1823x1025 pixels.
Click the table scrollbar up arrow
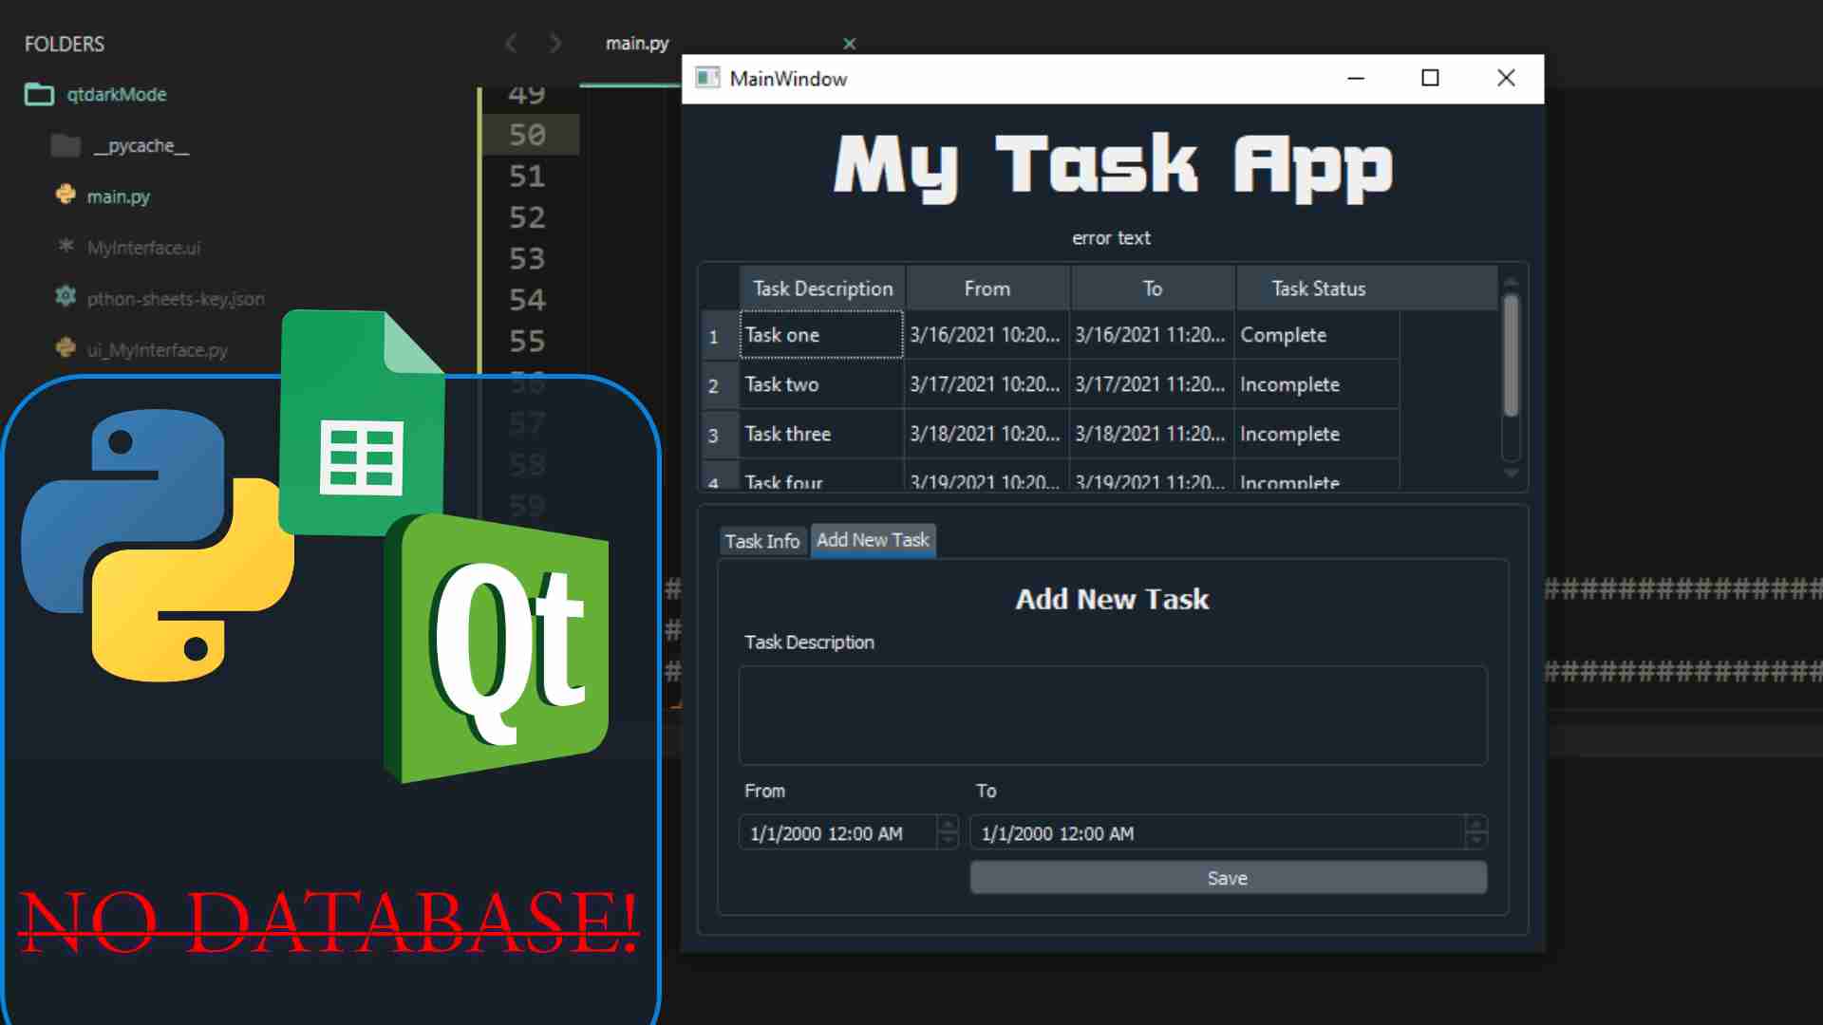coord(1512,282)
